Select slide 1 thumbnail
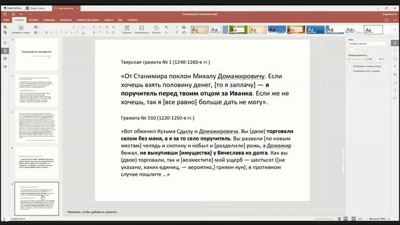Image resolution: width=400 pixels, height=225 pixels. 37,54
